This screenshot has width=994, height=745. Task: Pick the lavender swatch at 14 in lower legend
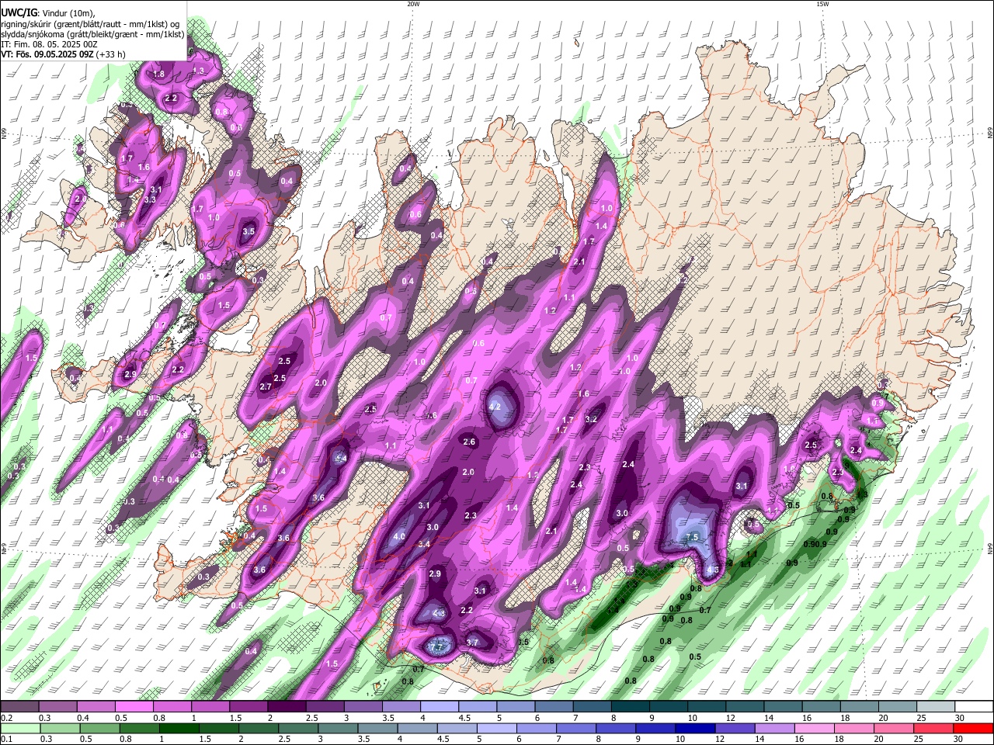pyautogui.click(x=775, y=729)
